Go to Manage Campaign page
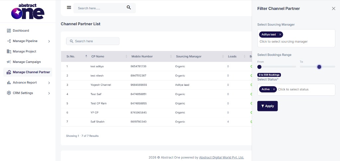This screenshot has width=340, height=161. [x=27, y=62]
